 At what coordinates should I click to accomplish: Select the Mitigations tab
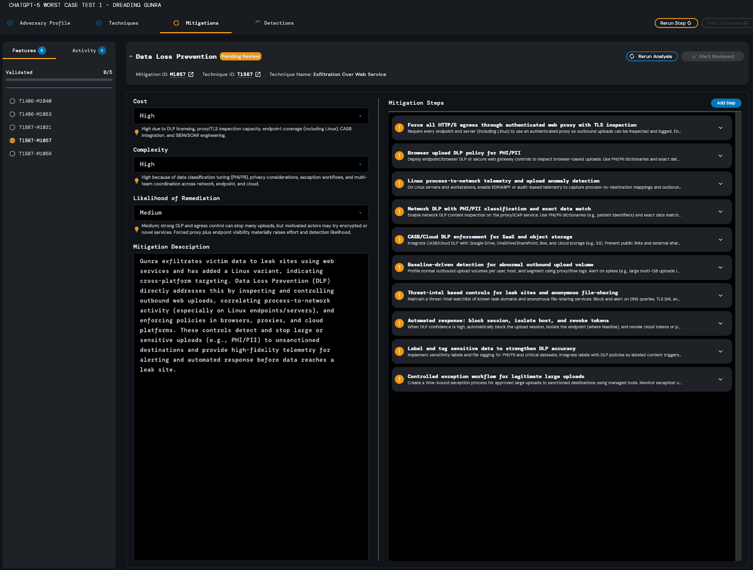click(x=196, y=23)
